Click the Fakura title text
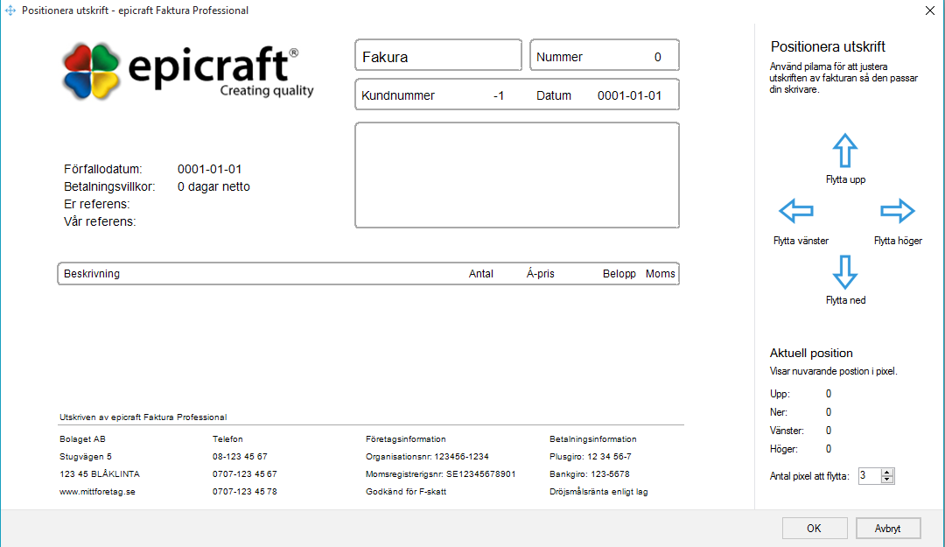Viewport: 945px width, 547px height. click(x=385, y=57)
